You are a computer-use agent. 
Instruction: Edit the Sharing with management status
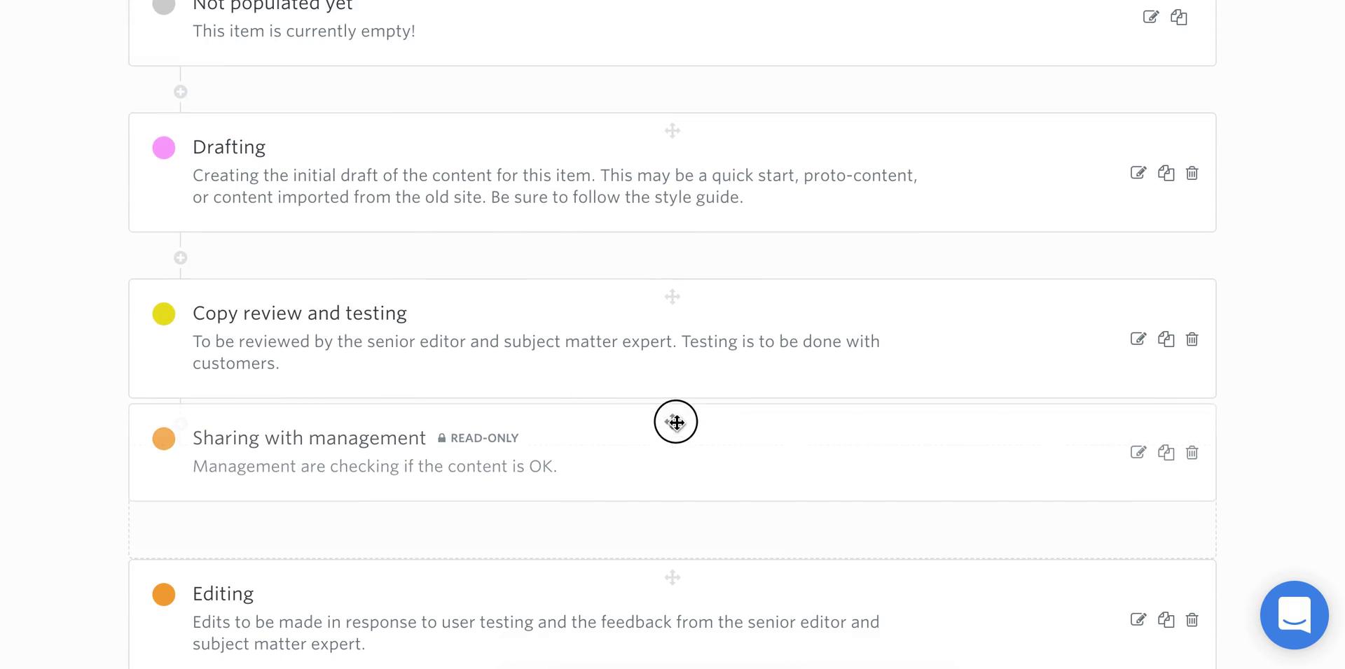pyautogui.click(x=1138, y=453)
